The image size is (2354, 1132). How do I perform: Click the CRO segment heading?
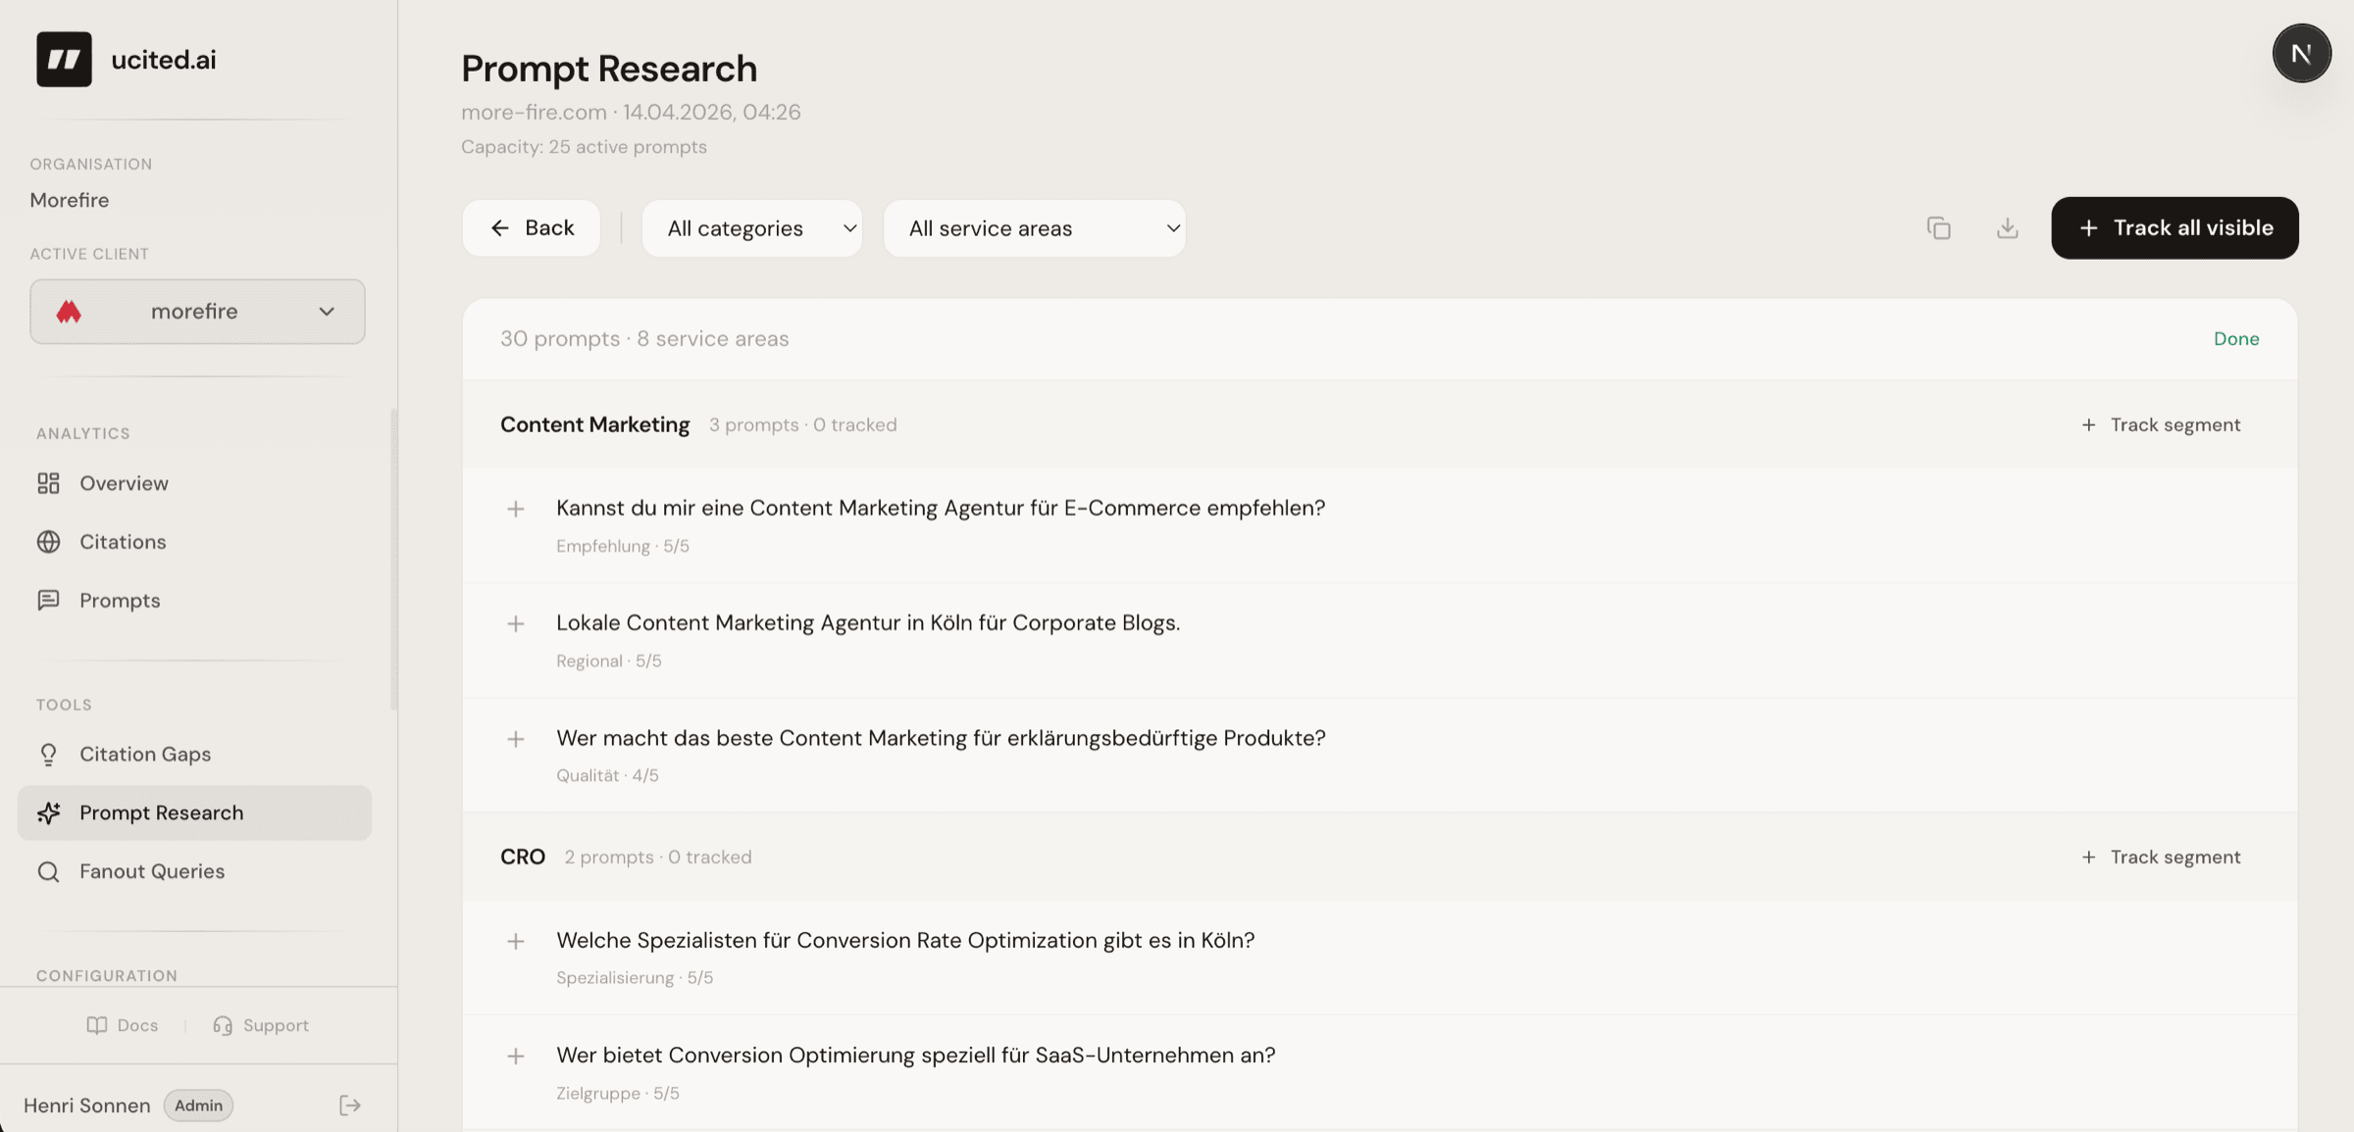pyautogui.click(x=523, y=857)
